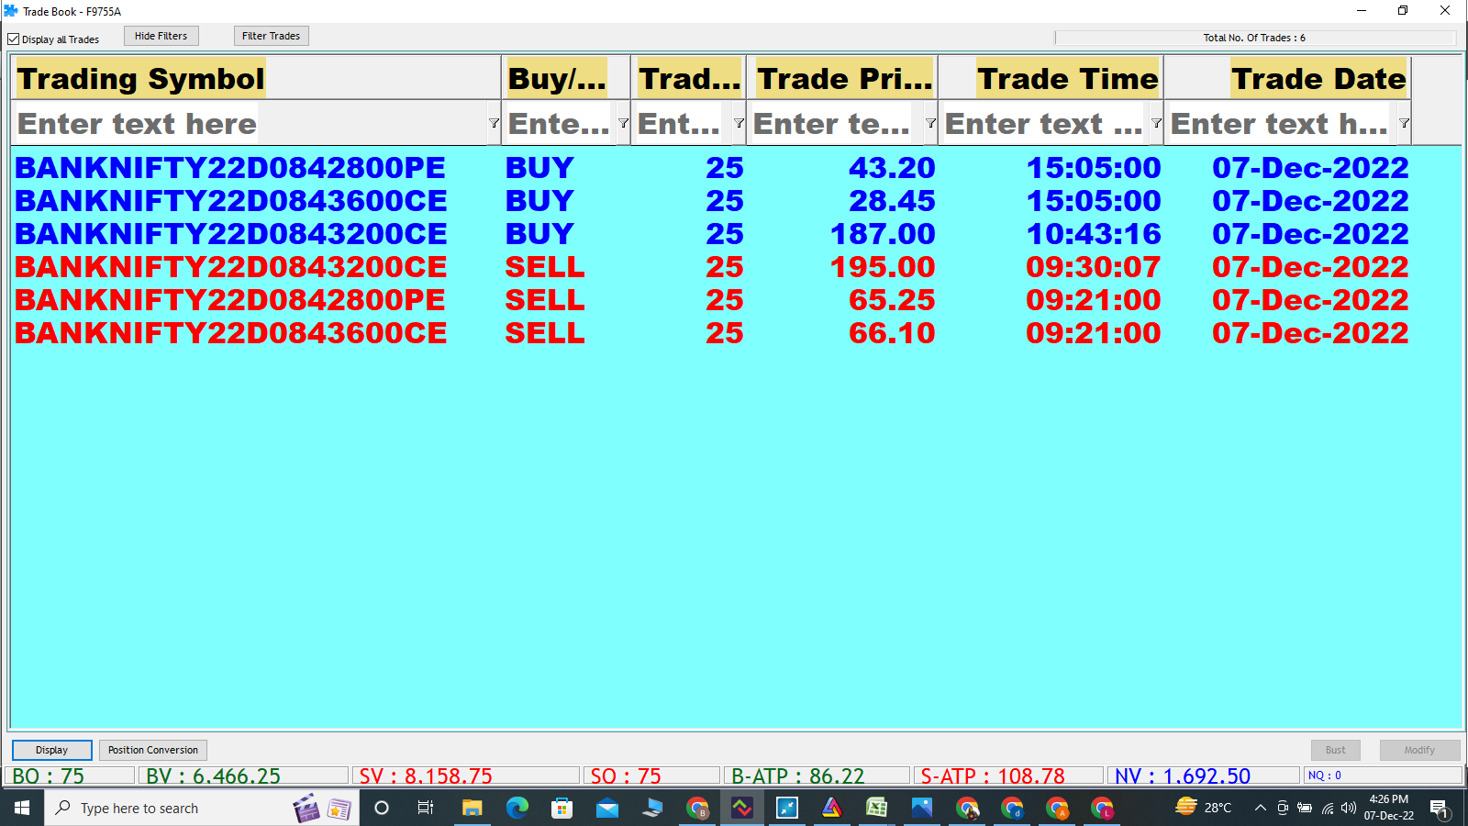Open the Photos app from taskbar
Screen dimensions: 1468x826
(x=921, y=808)
